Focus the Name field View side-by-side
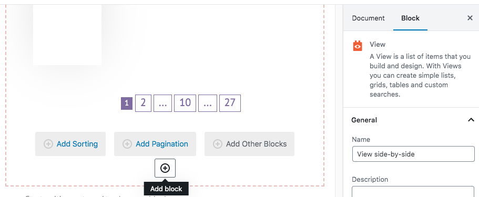 (413, 154)
